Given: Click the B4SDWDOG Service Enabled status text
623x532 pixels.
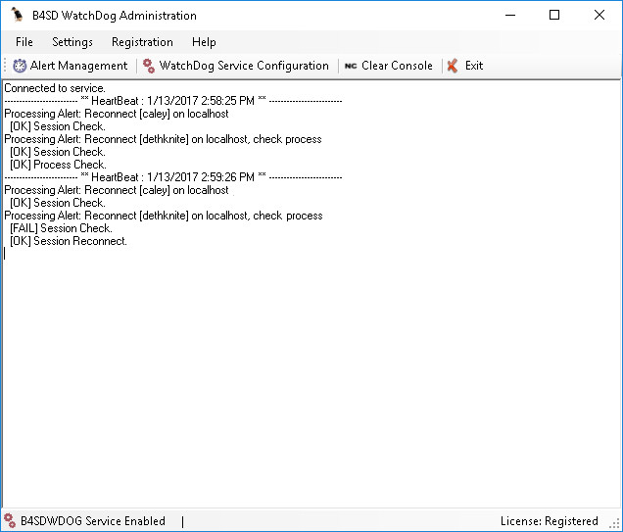Looking at the screenshot, I should tap(93, 521).
